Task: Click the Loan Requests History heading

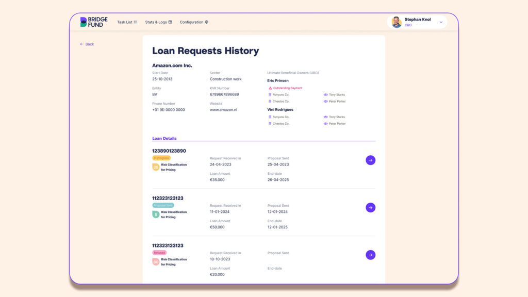Action: 205,51
